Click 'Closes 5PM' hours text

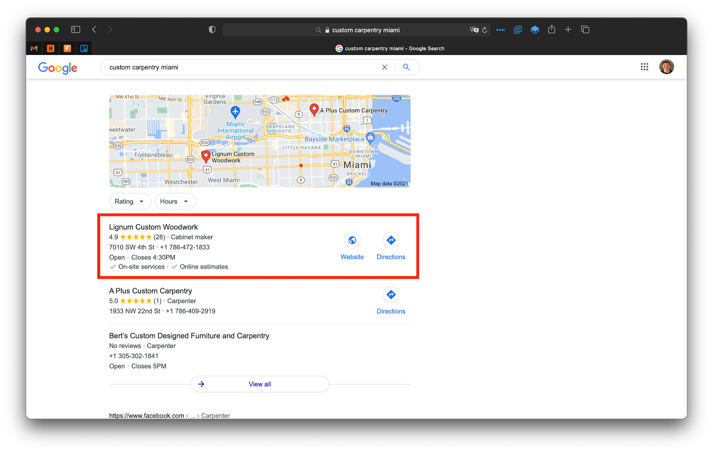(x=149, y=366)
